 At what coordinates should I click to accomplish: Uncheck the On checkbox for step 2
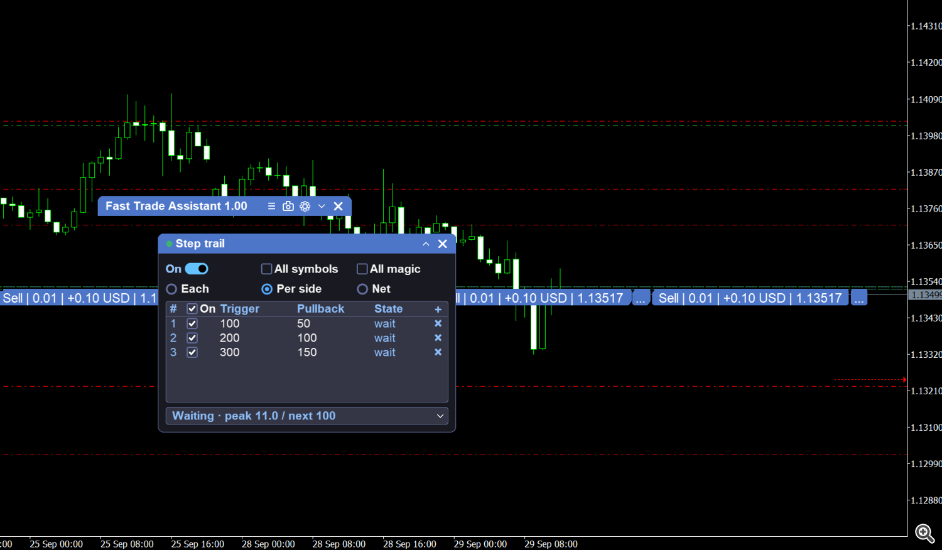click(192, 338)
